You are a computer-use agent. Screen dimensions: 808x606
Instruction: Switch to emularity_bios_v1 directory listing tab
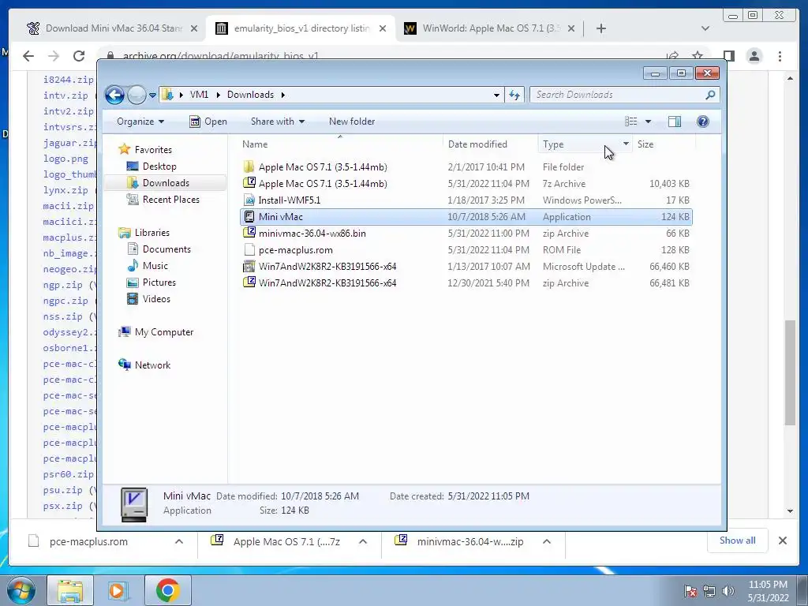[x=301, y=28]
